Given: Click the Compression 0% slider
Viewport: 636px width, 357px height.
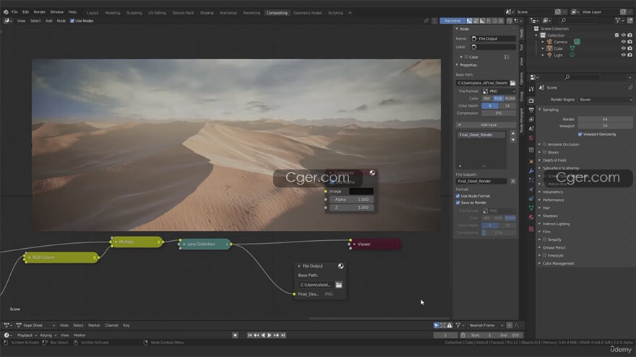Looking at the screenshot, I should click(x=499, y=113).
